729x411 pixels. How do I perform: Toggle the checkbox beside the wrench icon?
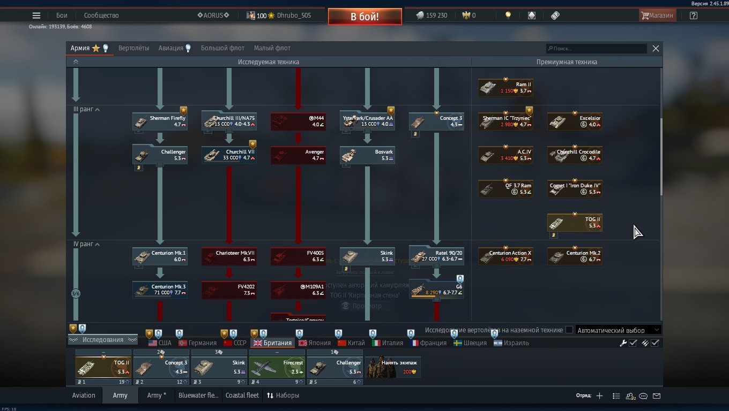[x=633, y=343]
